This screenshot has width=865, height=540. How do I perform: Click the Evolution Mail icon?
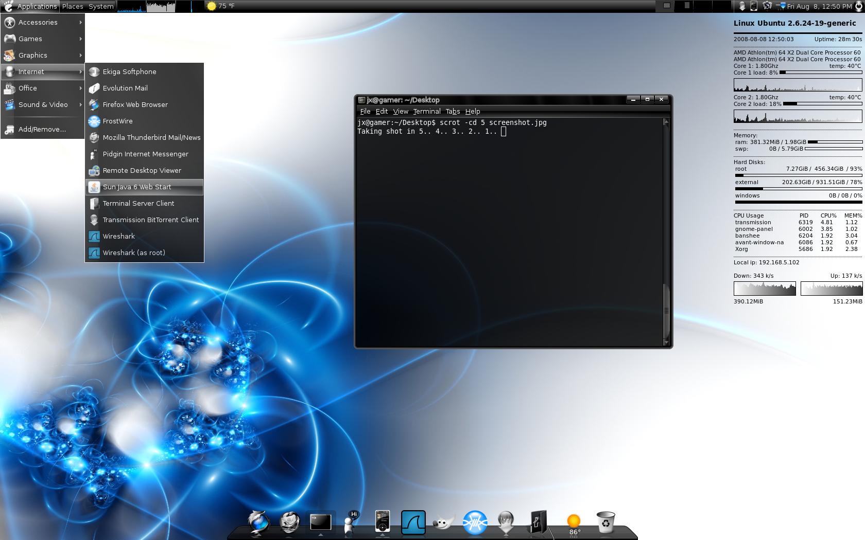pos(94,88)
